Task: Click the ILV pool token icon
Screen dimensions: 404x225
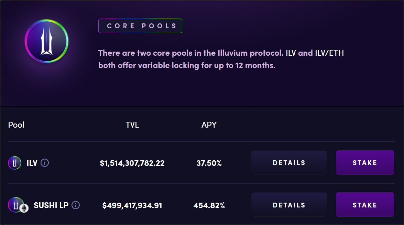Action: point(14,163)
